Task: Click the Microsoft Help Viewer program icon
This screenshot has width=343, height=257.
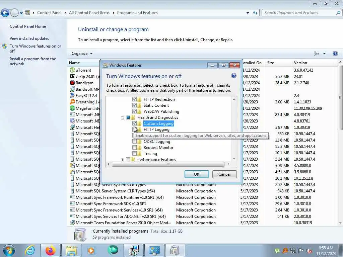Action: tap(72, 127)
